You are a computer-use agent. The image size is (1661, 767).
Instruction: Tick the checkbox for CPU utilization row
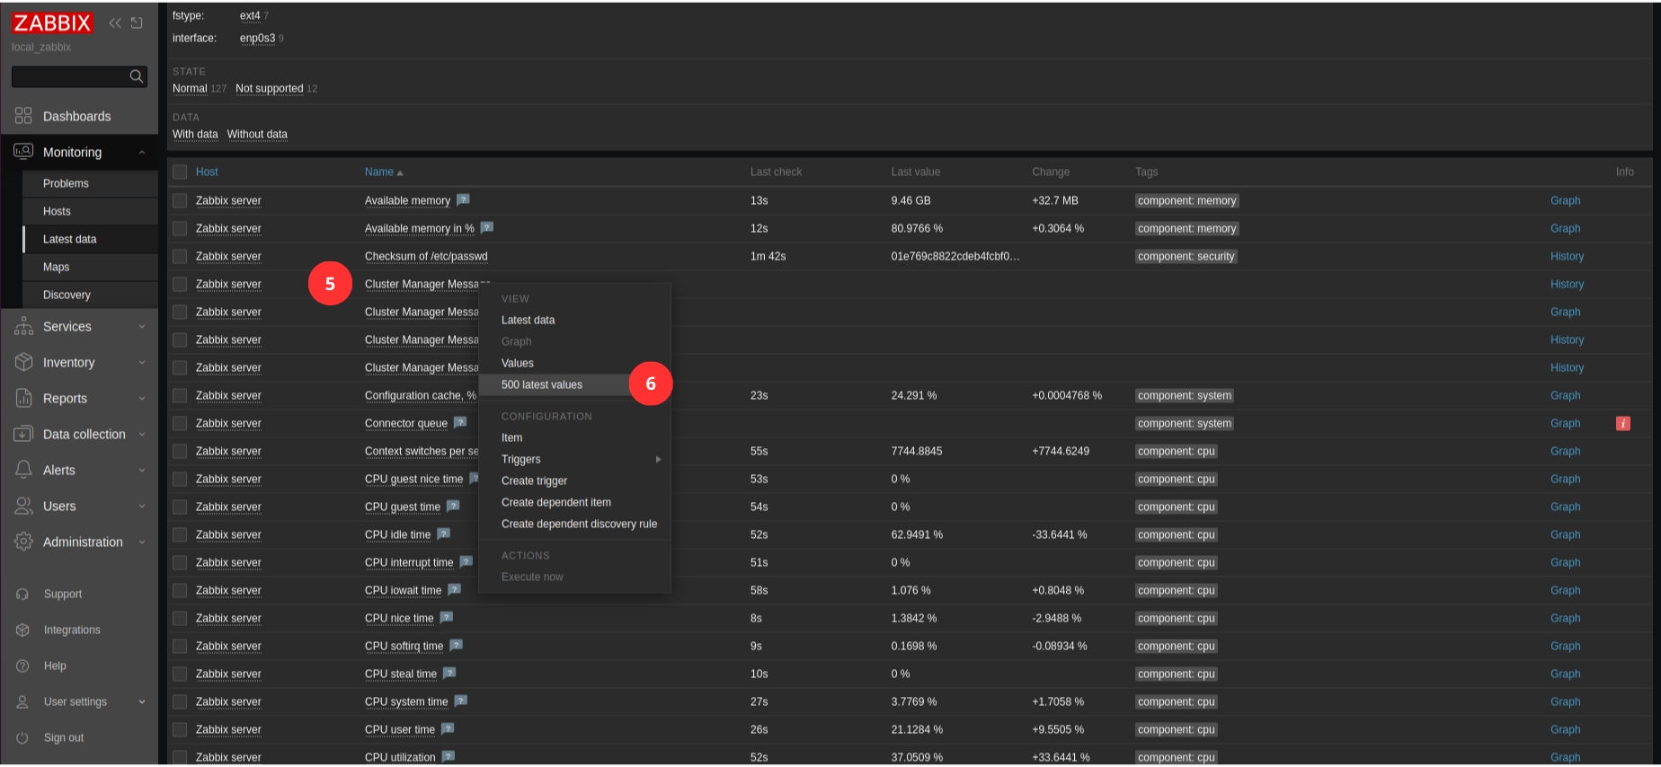click(180, 757)
